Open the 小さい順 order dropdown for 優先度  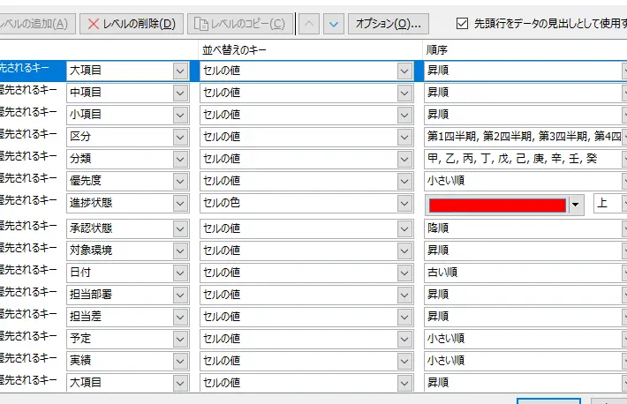[525, 181]
